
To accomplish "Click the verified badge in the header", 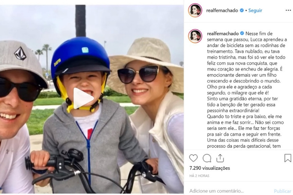I will [241, 11].
